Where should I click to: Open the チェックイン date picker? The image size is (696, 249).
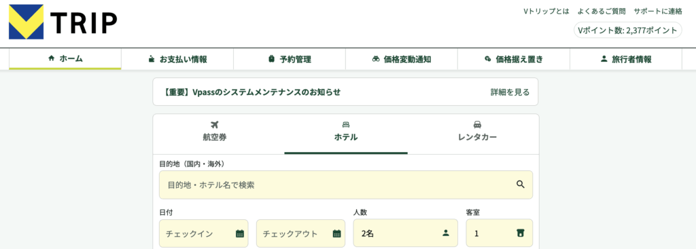(204, 233)
